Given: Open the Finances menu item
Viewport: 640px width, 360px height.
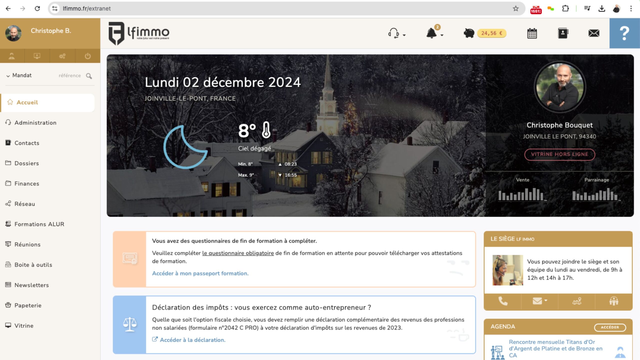Looking at the screenshot, I should click(27, 184).
